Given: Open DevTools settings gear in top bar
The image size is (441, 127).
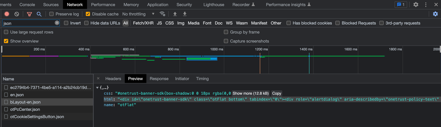Looking at the screenshot, I should (416, 5).
